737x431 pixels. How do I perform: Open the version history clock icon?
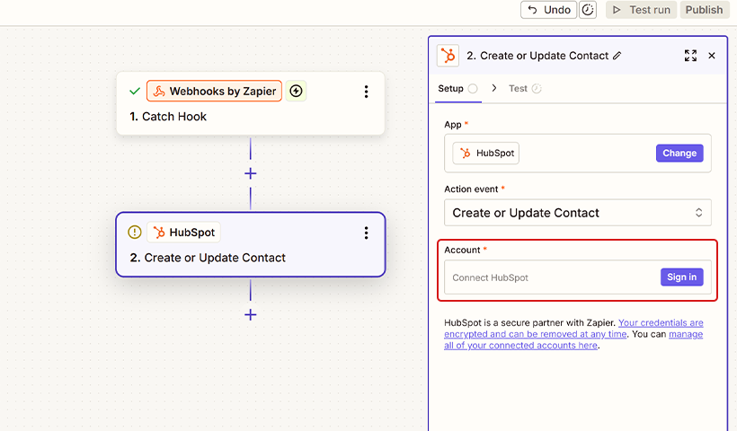588,10
